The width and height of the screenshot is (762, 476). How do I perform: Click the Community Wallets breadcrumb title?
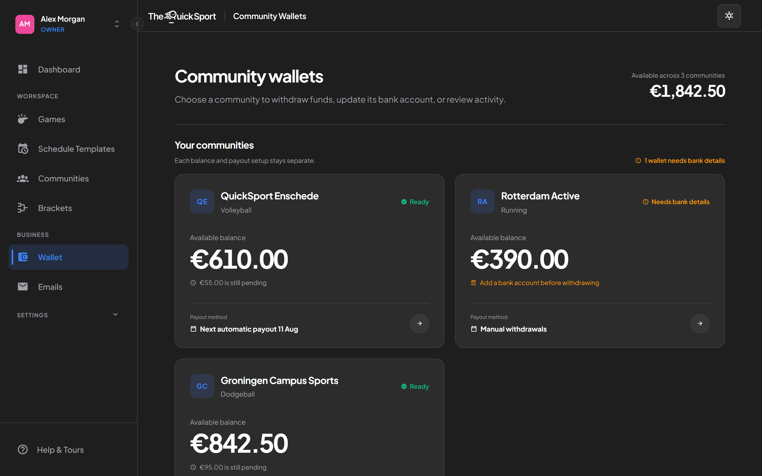(270, 16)
